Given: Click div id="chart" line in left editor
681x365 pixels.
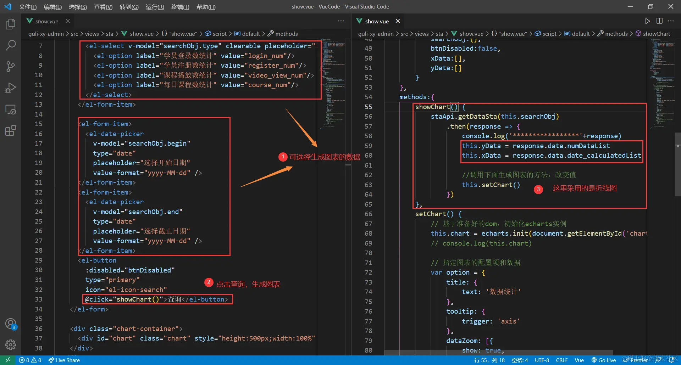Looking at the screenshot, I should click(196, 338).
